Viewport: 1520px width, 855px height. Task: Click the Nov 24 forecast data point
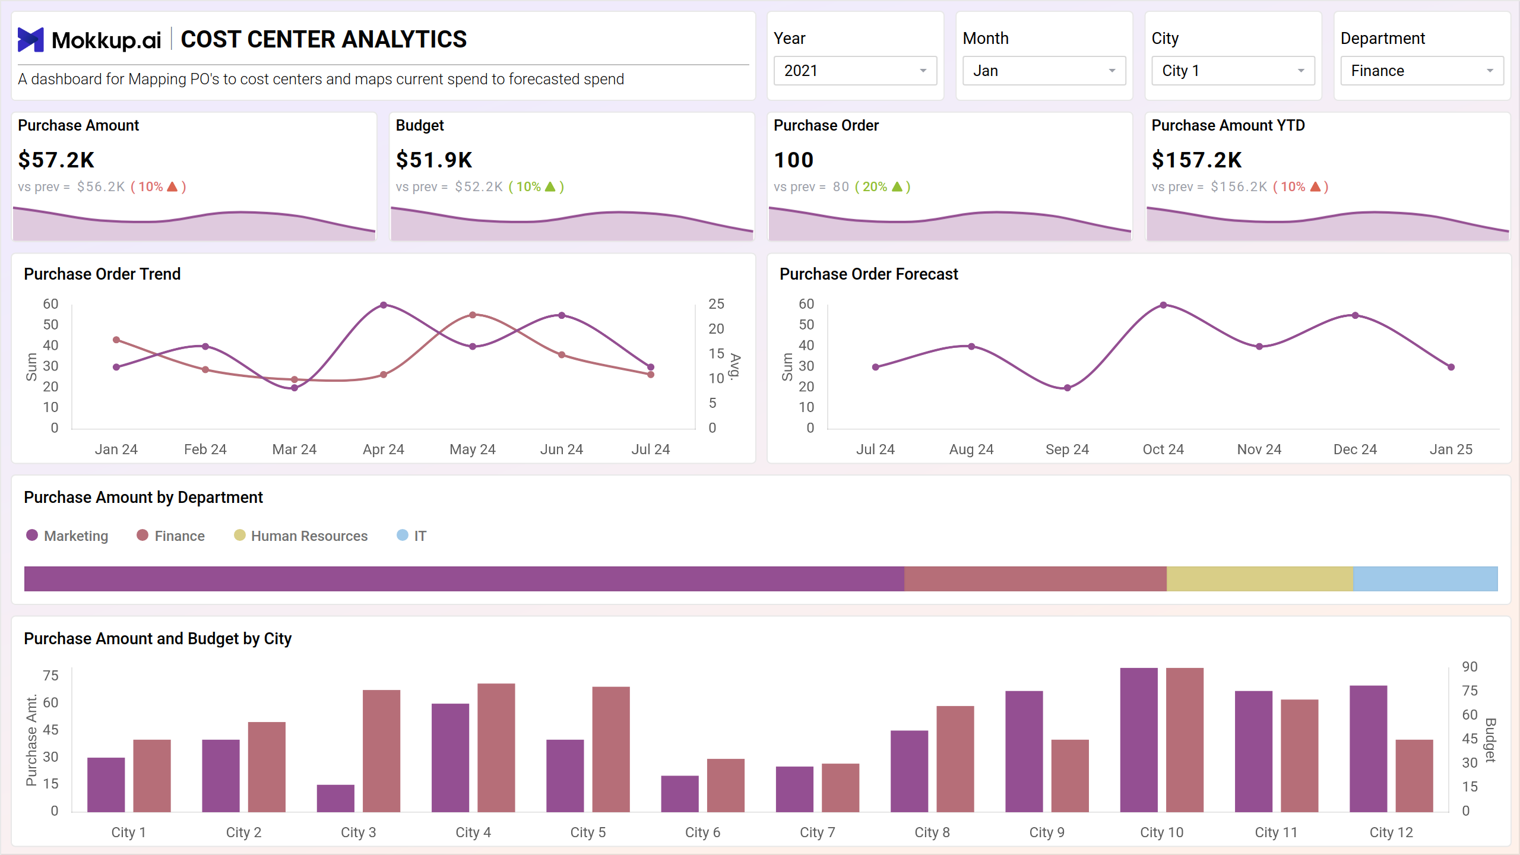(x=1259, y=346)
